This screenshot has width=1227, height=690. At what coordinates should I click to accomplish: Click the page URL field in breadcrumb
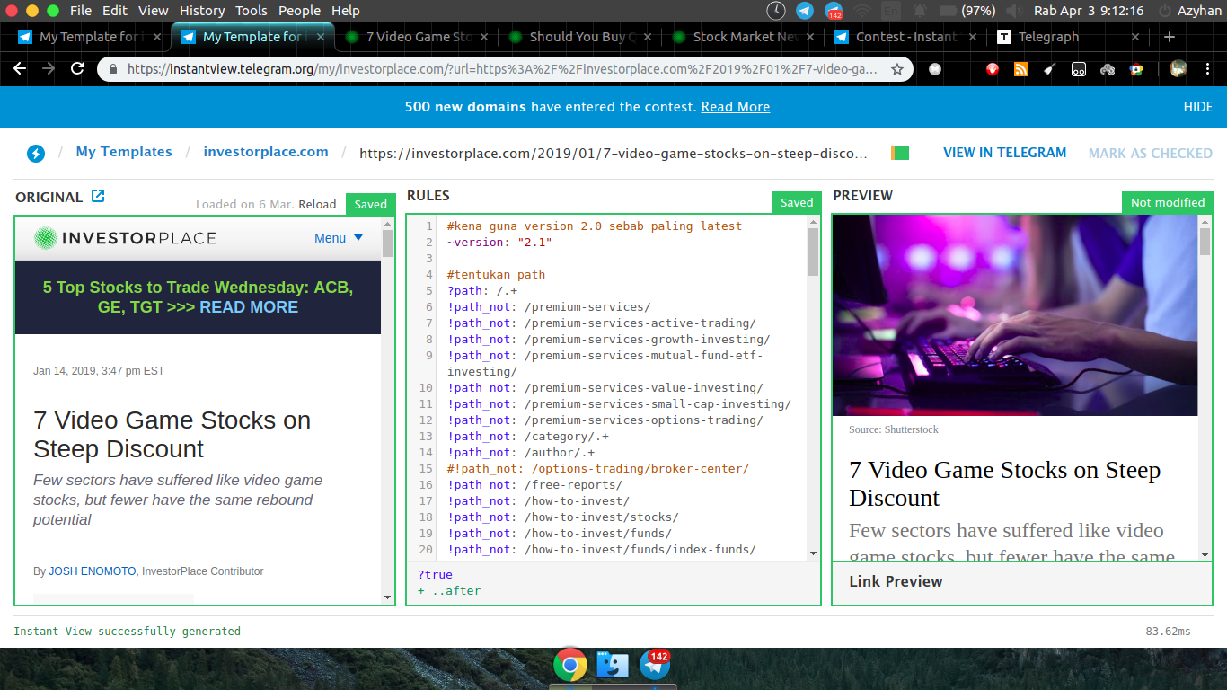coord(613,154)
